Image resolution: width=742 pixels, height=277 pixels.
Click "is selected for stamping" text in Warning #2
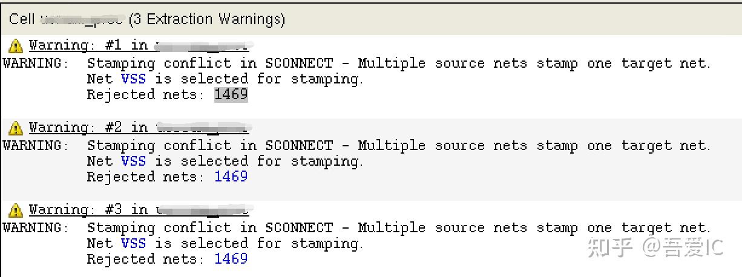click(x=258, y=161)
